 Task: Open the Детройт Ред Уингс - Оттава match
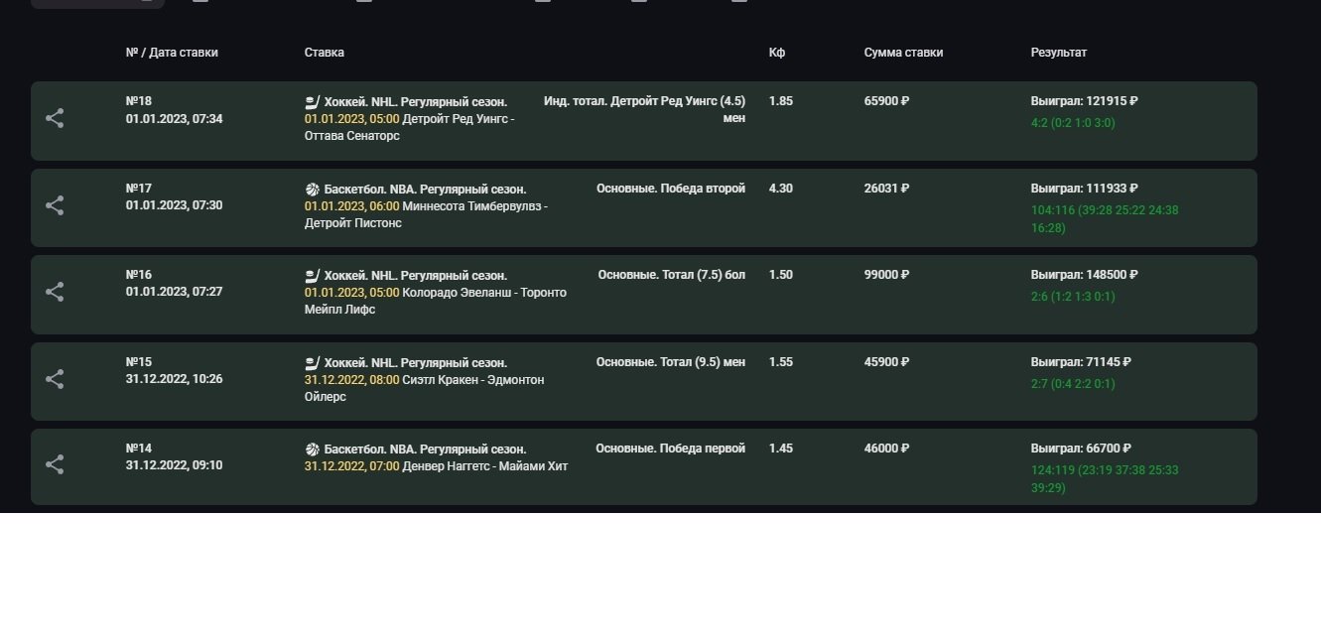click(x=409, y=127)
